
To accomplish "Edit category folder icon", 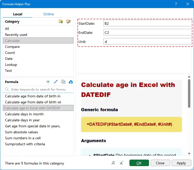I will [69, 22].
